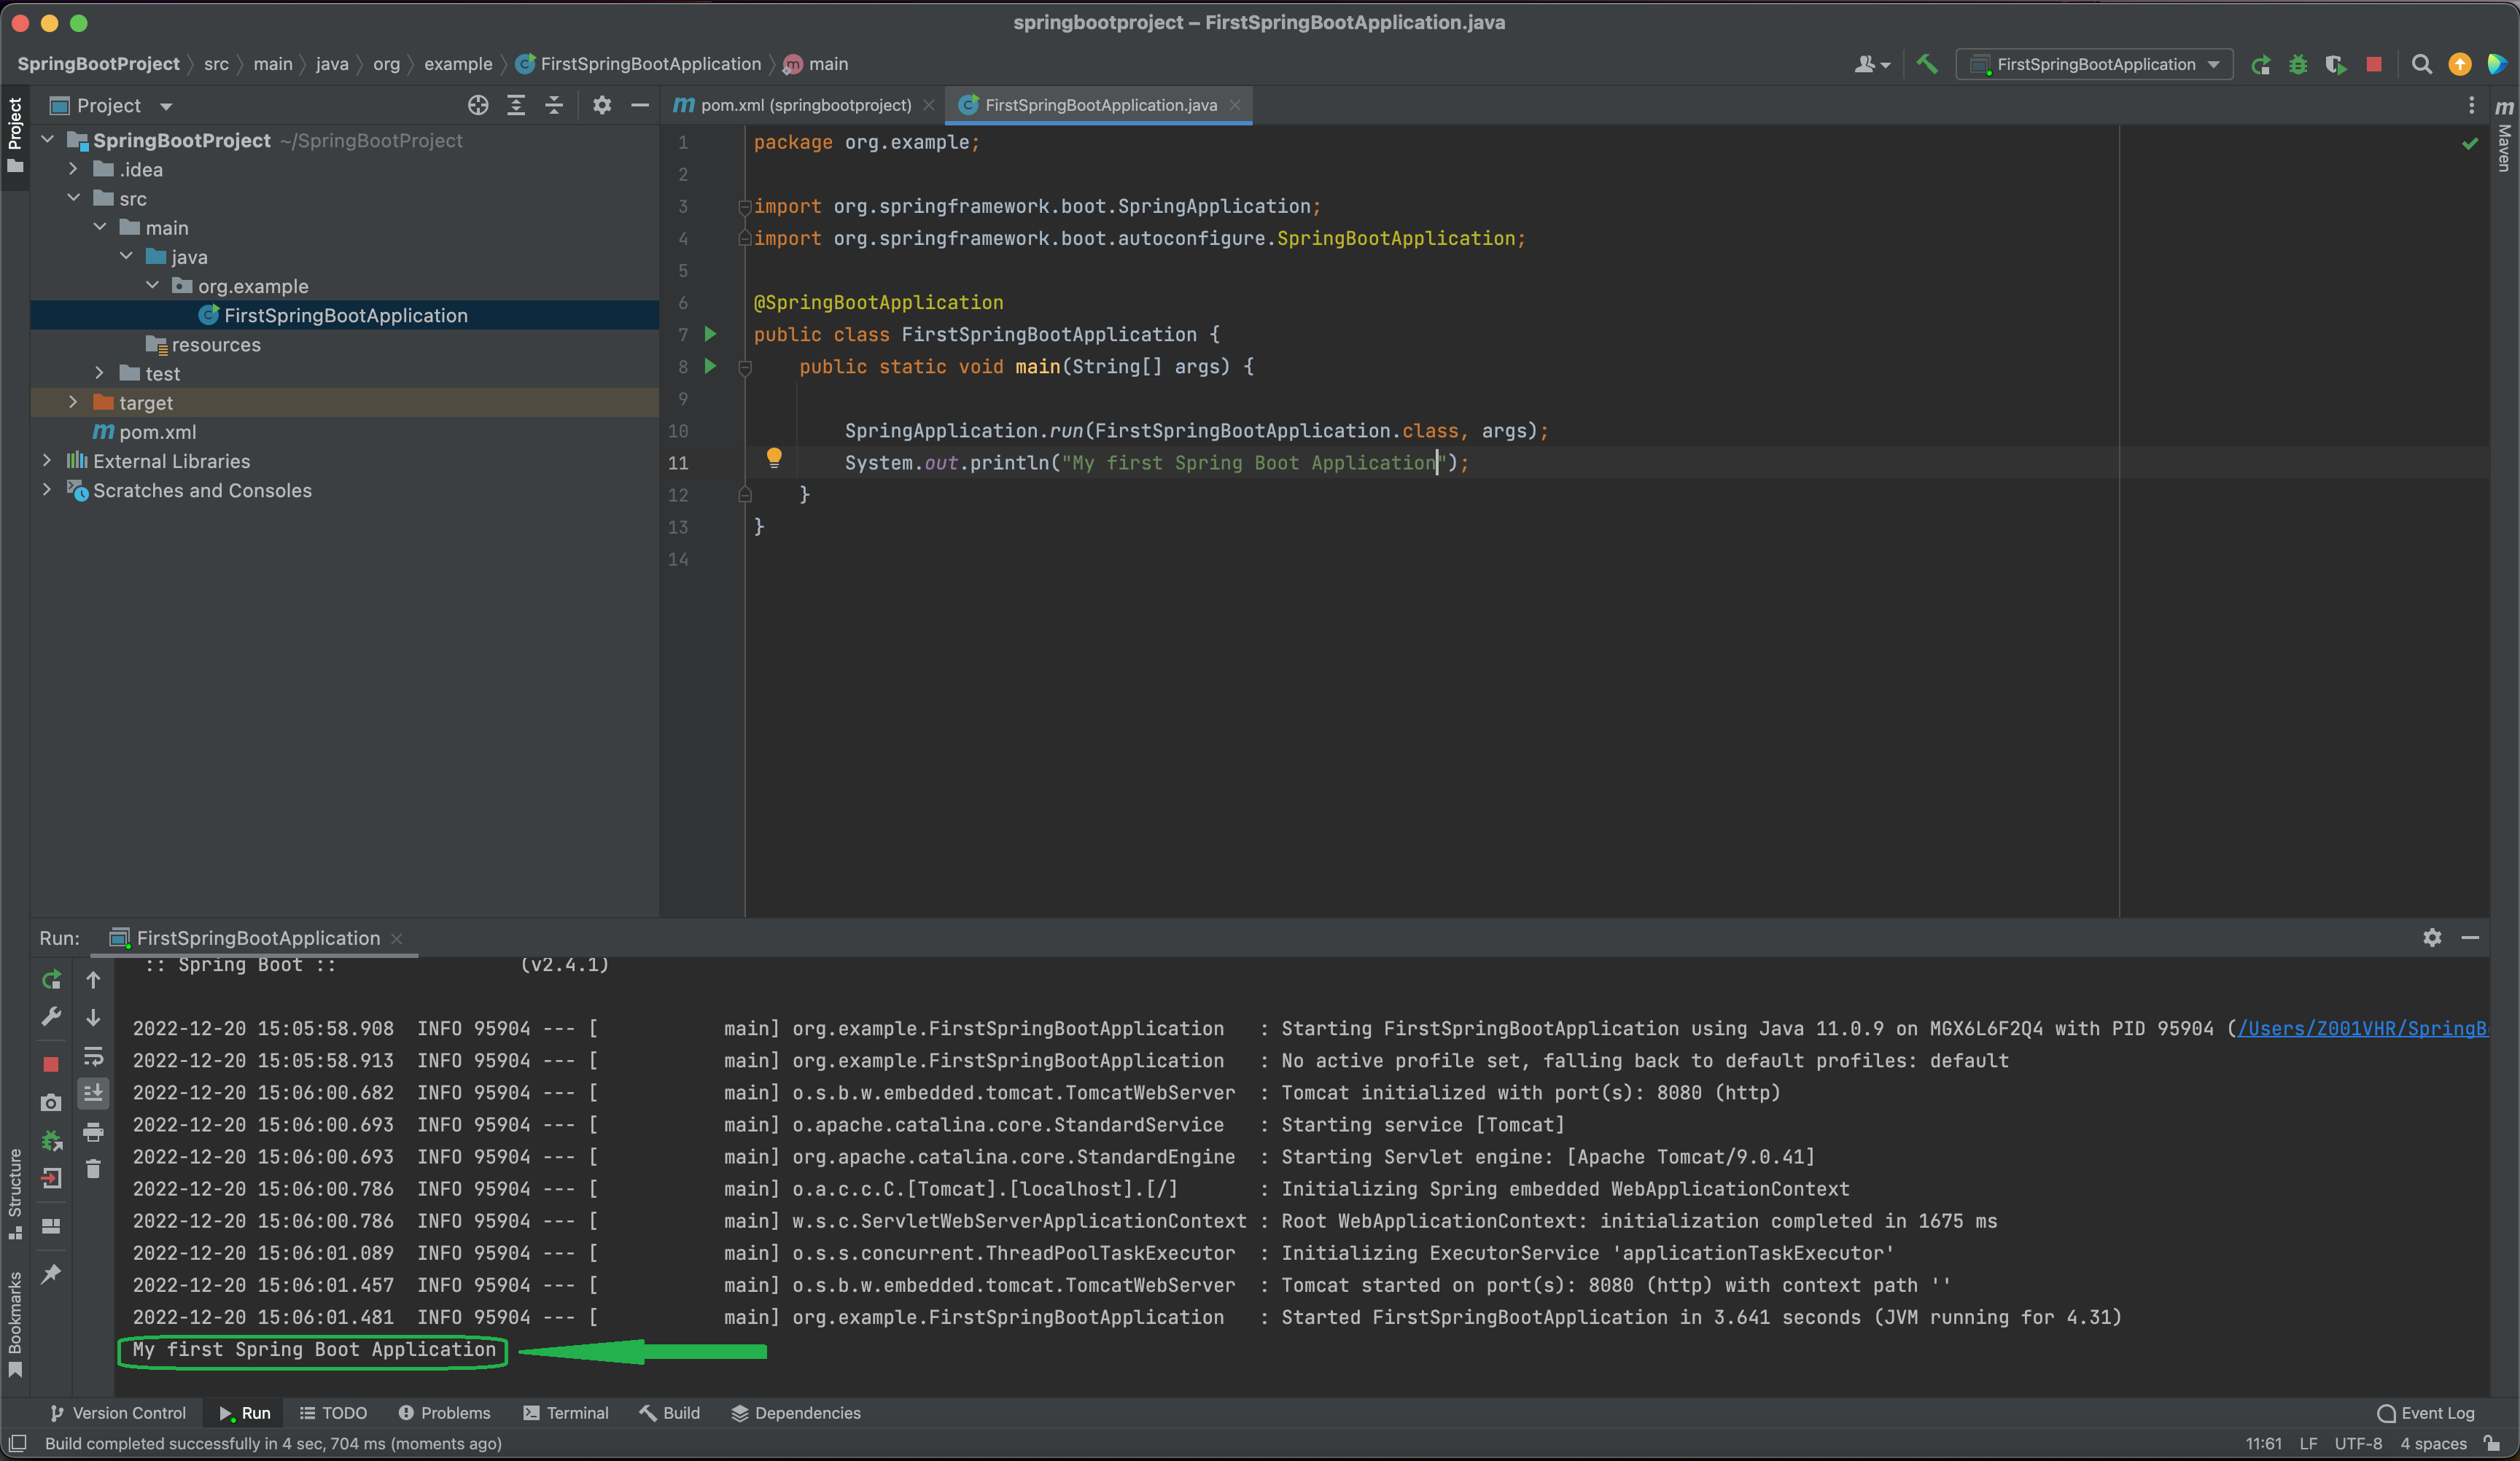Viewport: 2520px width, 1461px height.
Task: Select pom.xml in the Project tree
Action: click(x=157, y=432)
